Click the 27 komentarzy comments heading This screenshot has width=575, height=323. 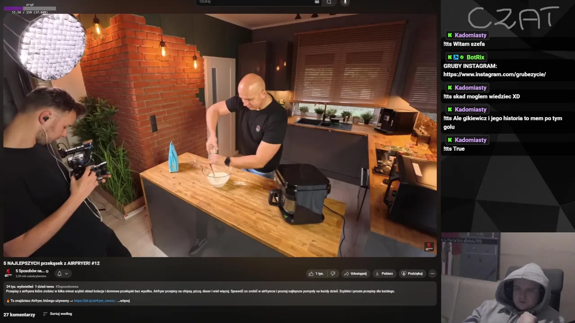click(19, 314)
